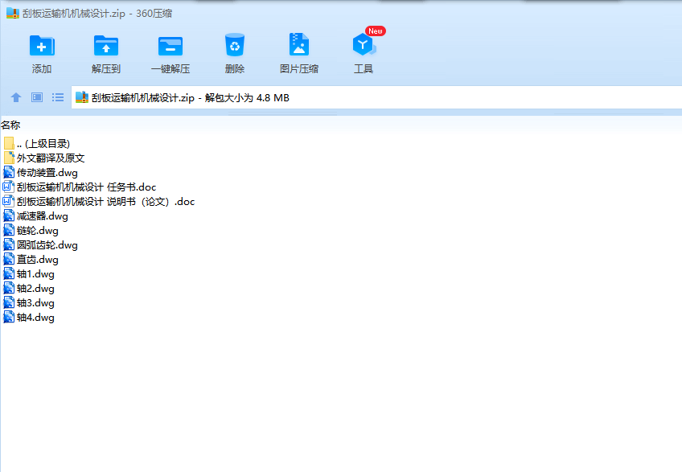Select the file name 链轮.dwg
The image size is (682, 472).
click(38, 231)
